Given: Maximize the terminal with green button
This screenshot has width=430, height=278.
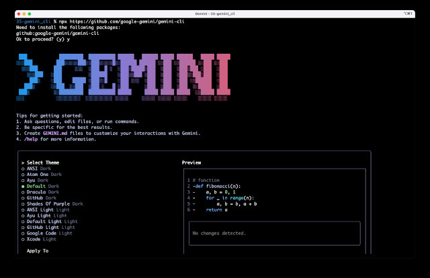Looking at the screenshot, I should point(30,13).
